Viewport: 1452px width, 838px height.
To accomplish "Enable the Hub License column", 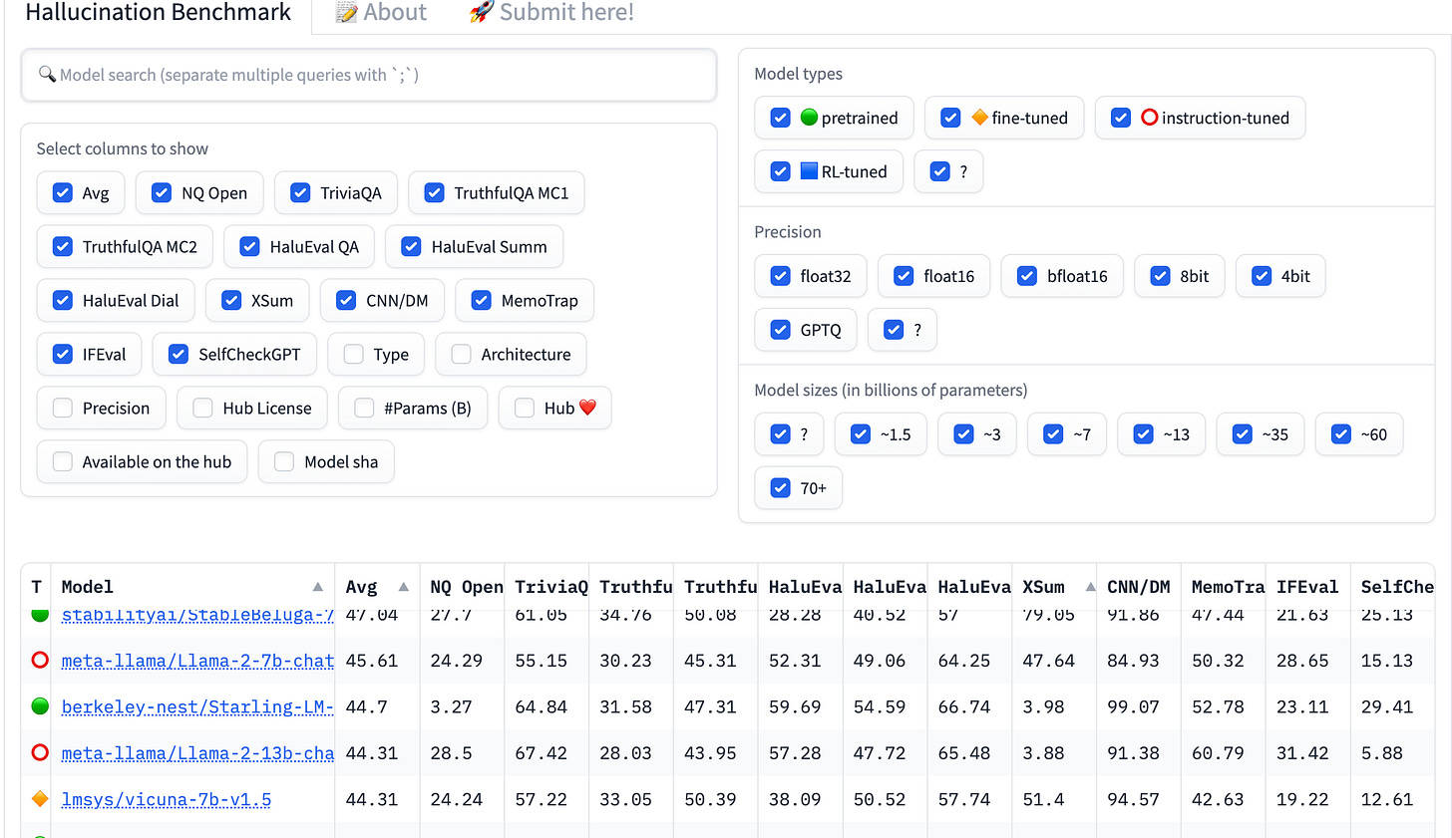I will tap(202, 409).
